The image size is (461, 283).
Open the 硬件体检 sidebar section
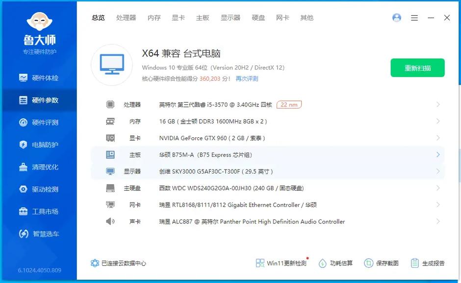pos(39,77)
